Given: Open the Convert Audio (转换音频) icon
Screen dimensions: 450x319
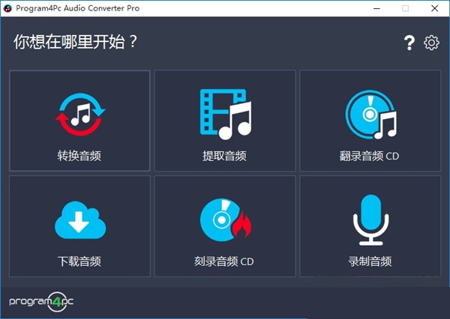Looking at the screenshot, I should [x=80, y=114].
